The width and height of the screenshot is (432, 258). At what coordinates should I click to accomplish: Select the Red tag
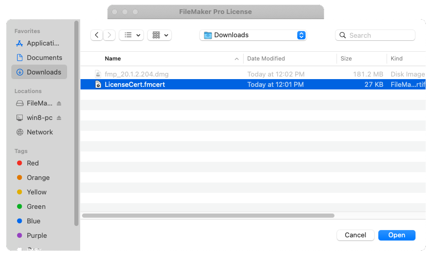(39, 163)
